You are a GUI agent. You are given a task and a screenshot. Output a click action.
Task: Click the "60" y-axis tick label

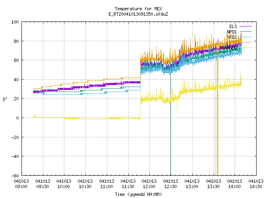coord(16,60)
